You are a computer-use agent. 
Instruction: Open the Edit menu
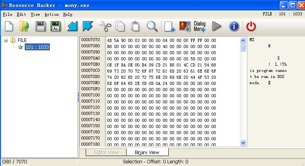pos(21,14)
